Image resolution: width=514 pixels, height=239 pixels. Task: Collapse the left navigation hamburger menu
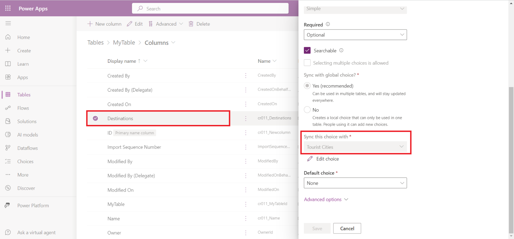(x=8, y=23)
